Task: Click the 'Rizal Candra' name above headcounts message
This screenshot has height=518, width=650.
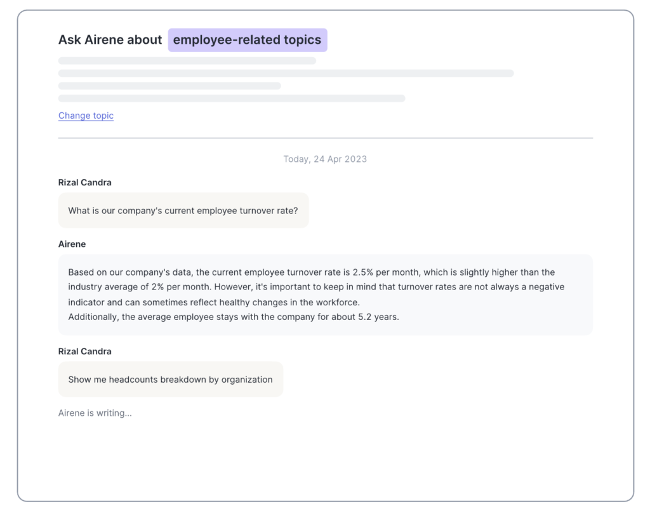Action: coord(84,352)
